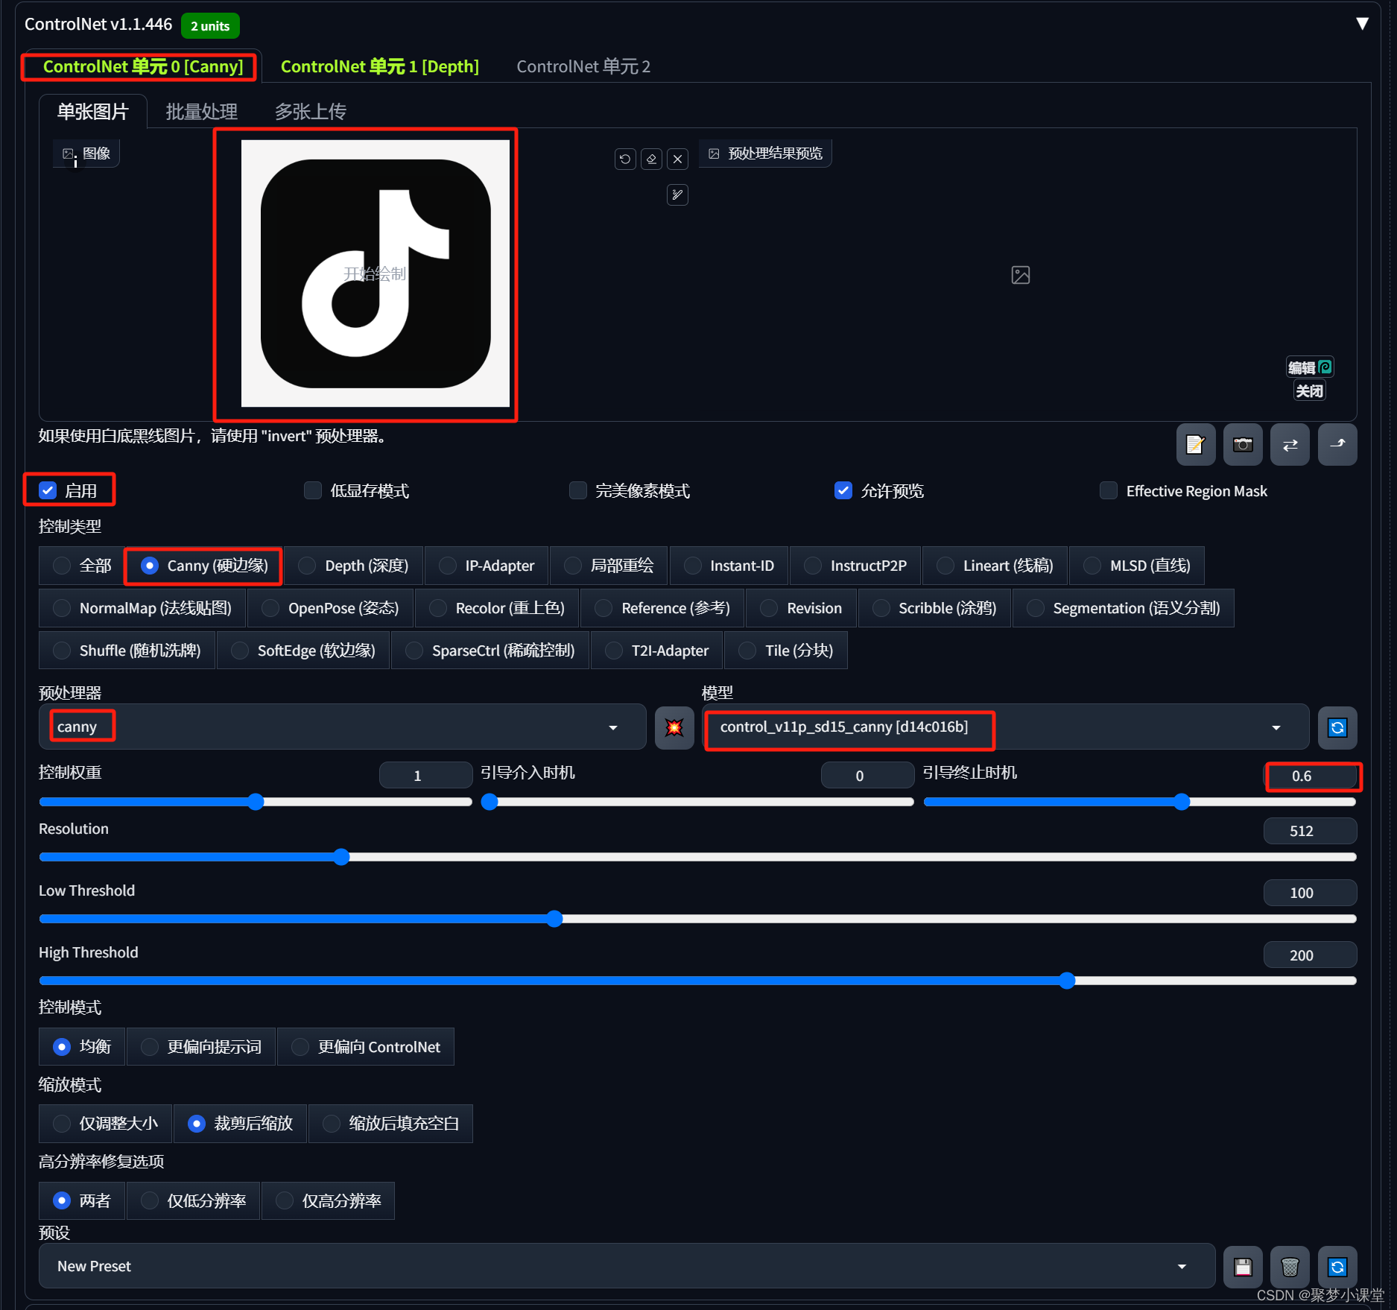The height and width of the screenshot is (1310, 1397).
Task: Toggle the 完美像素模式 checkbox
Action: point(578,490)
